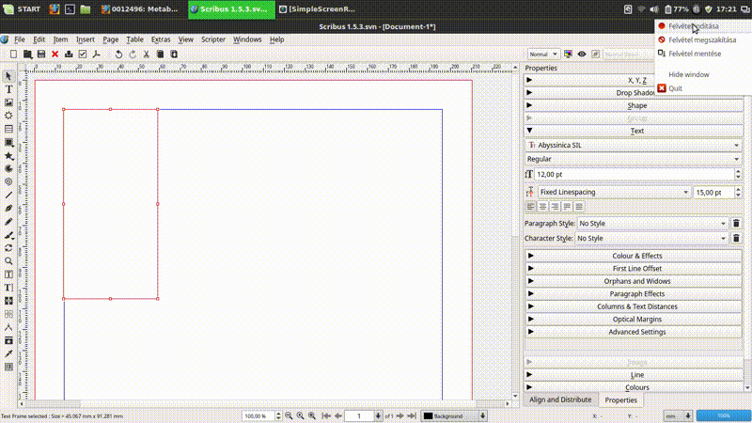752x423 pixels.
Task: Click the Undo arrow icon
Action: (118, 55)
